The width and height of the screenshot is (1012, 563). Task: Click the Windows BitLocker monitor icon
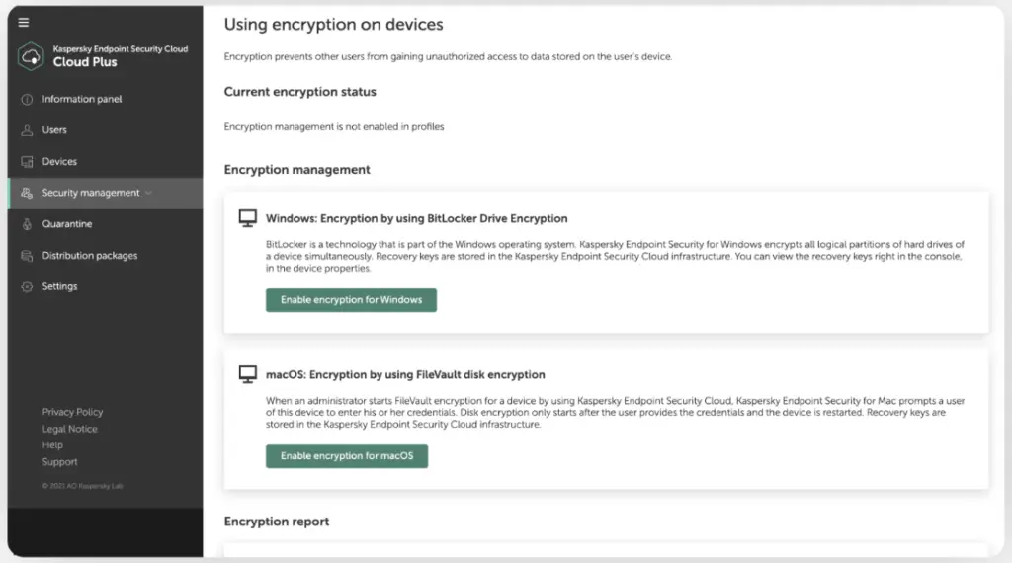[248, 218]
